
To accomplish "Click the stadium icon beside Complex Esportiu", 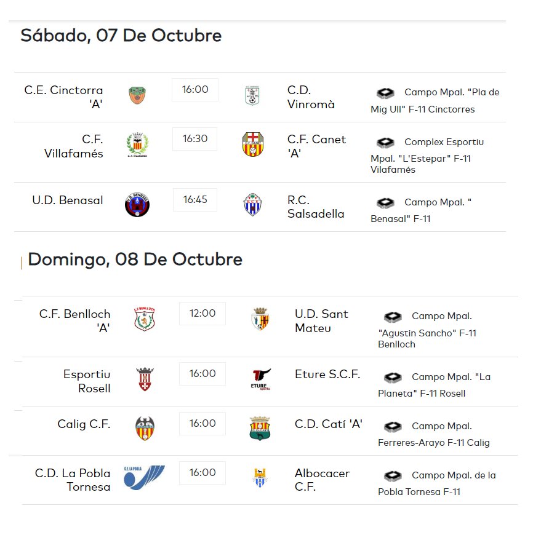I will (x=385, y=143).
